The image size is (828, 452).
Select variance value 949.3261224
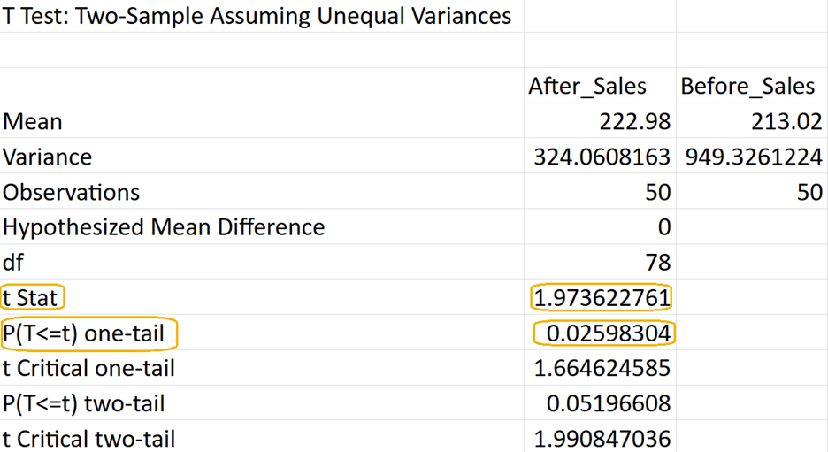click(x=754, y=157)
